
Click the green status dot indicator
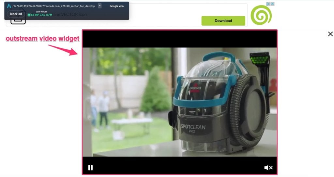(x=29, y=15)
